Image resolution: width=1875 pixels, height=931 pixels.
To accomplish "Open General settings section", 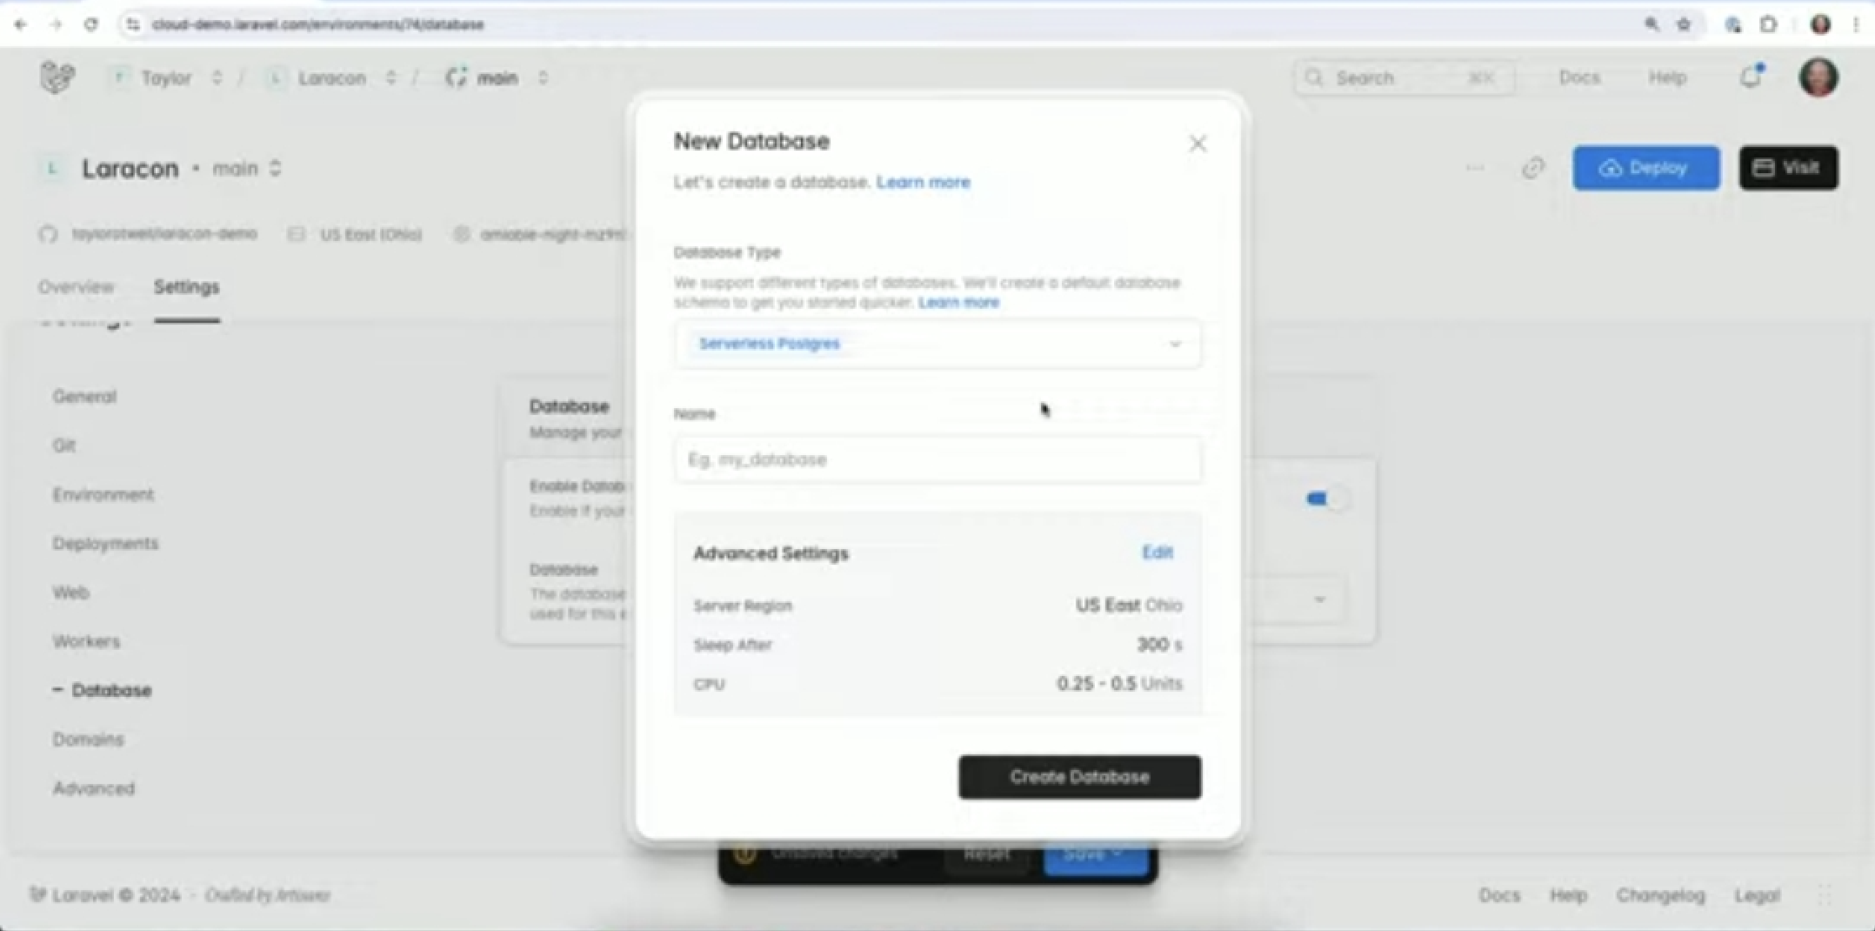I will (x=84, y=397).
